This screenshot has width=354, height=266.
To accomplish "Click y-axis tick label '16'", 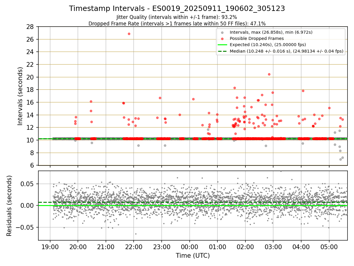I will [30, 102].
